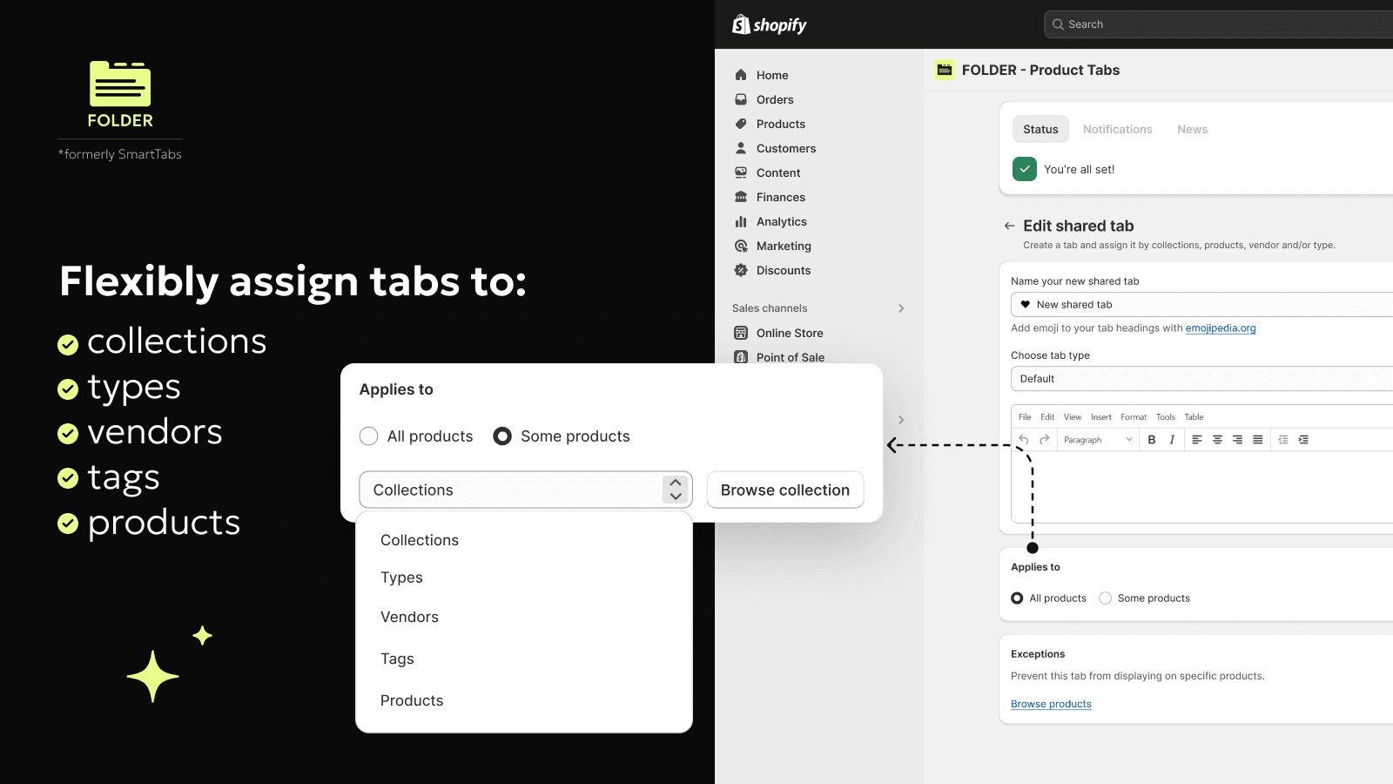
Task: Click the Shopify logo
Action: (770, 24)
